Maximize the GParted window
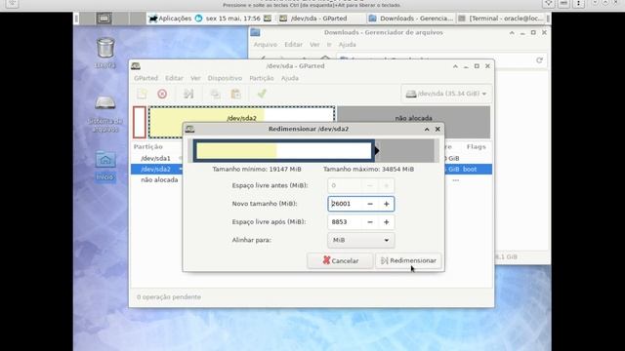 tap(477, 66)
